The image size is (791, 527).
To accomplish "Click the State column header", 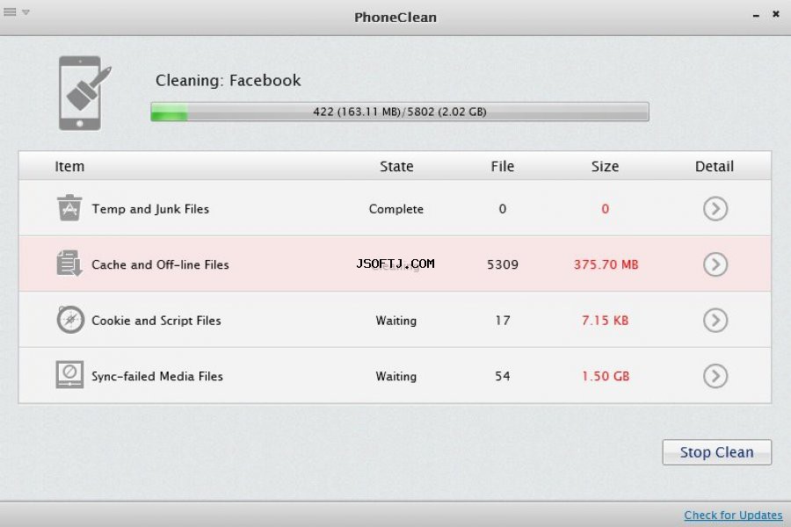I will pyautogui.click(x=396, y=166).
